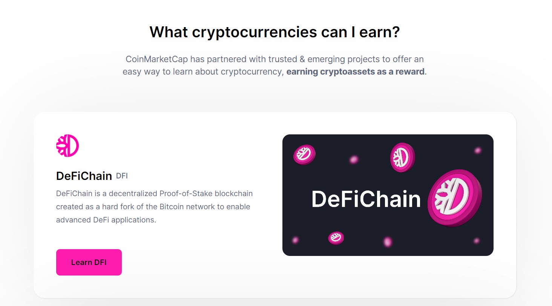Click the "hard fork of the Bitcoin network" line

point(153,207)
